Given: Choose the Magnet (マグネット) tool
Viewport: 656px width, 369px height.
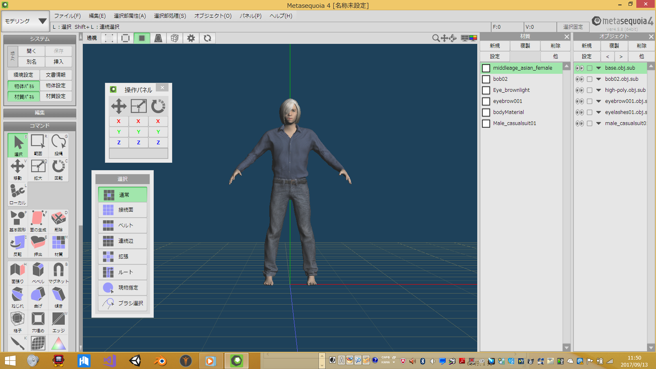Looking at the screenshot, I should 59,273.
